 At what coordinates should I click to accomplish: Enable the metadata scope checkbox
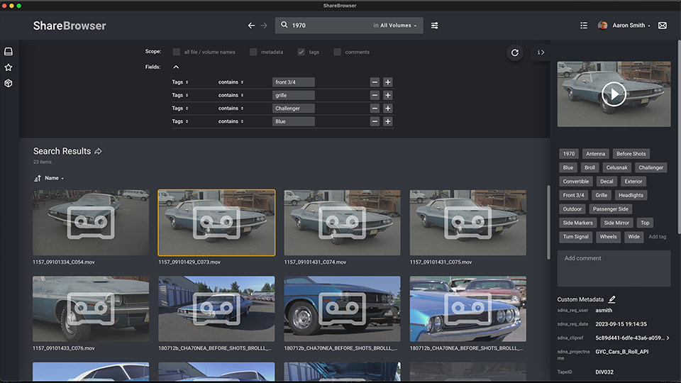tap(253, 52)
